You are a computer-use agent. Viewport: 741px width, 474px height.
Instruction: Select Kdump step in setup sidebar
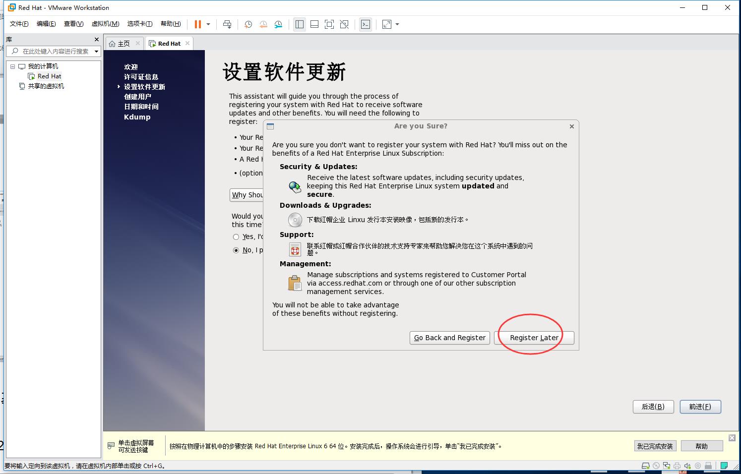(x=137, y=117)
